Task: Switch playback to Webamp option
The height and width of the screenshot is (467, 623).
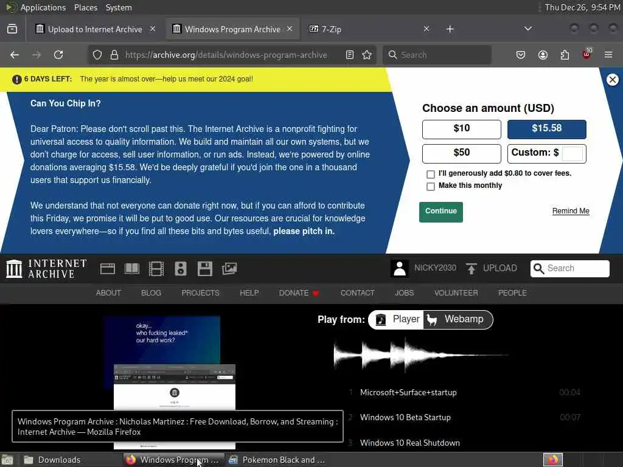Action: (458, 320)
